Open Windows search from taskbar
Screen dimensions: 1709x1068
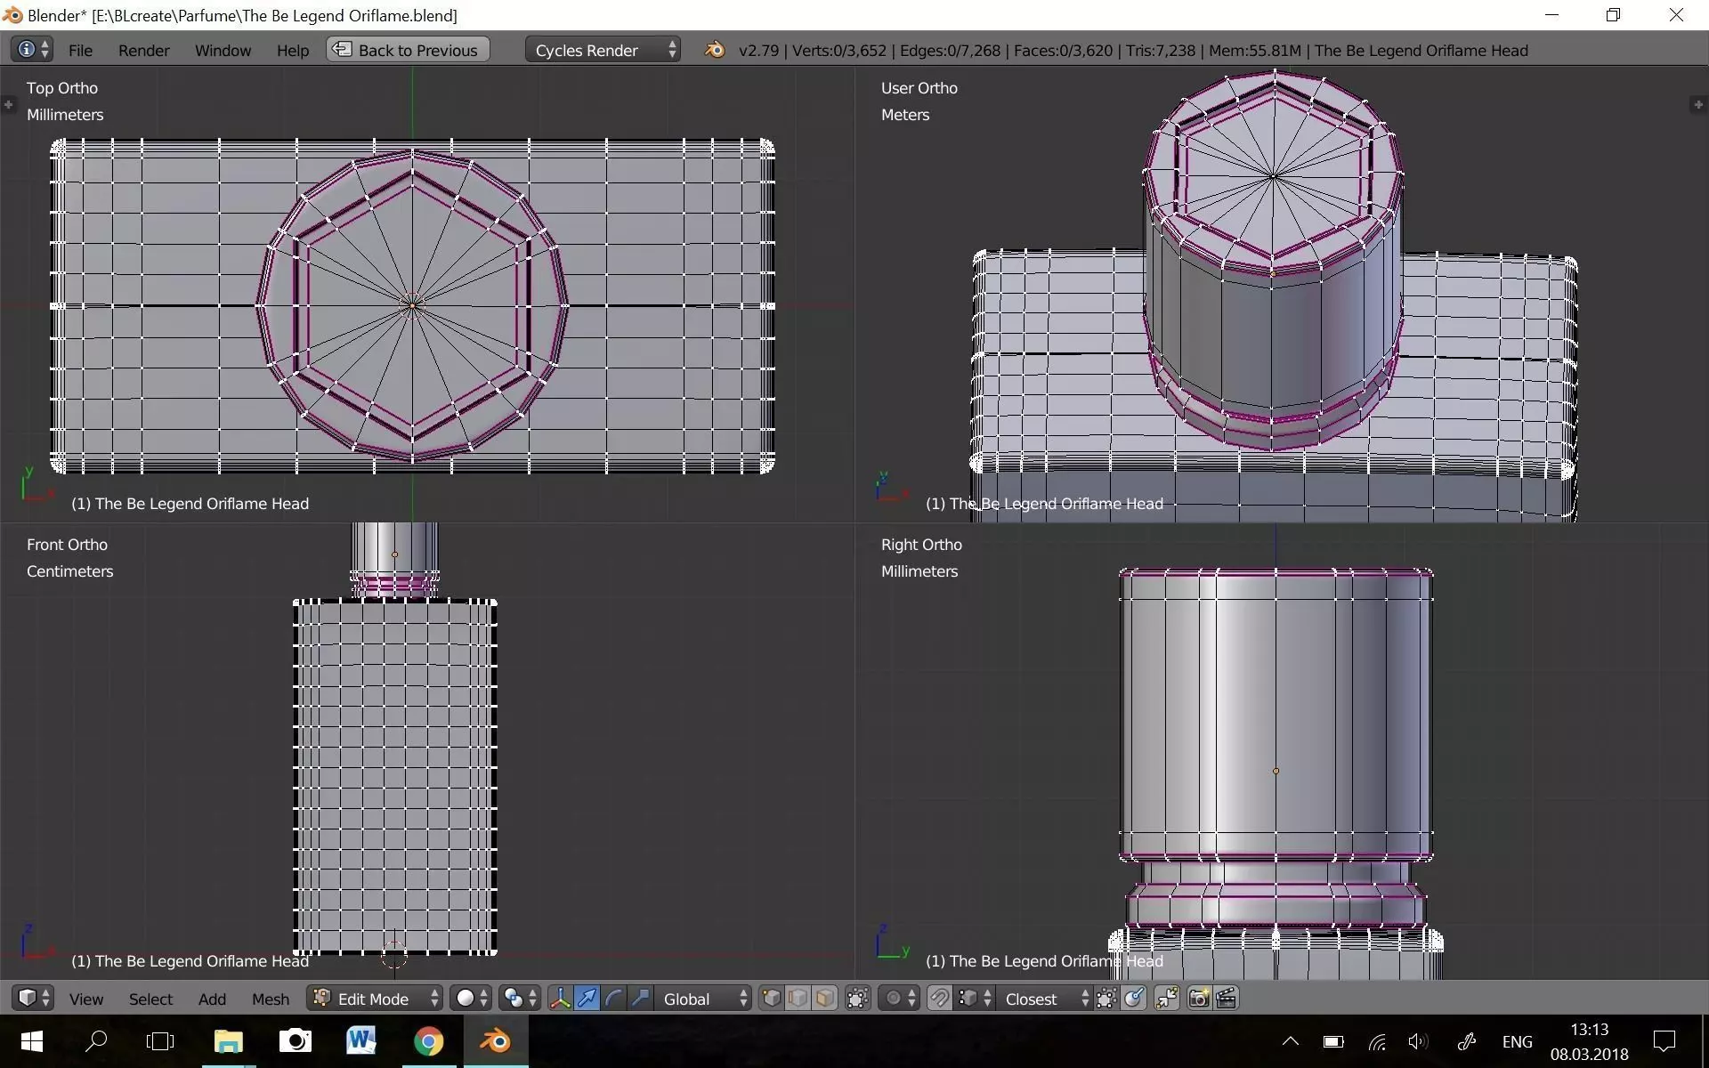click(x=96, y=1041)
